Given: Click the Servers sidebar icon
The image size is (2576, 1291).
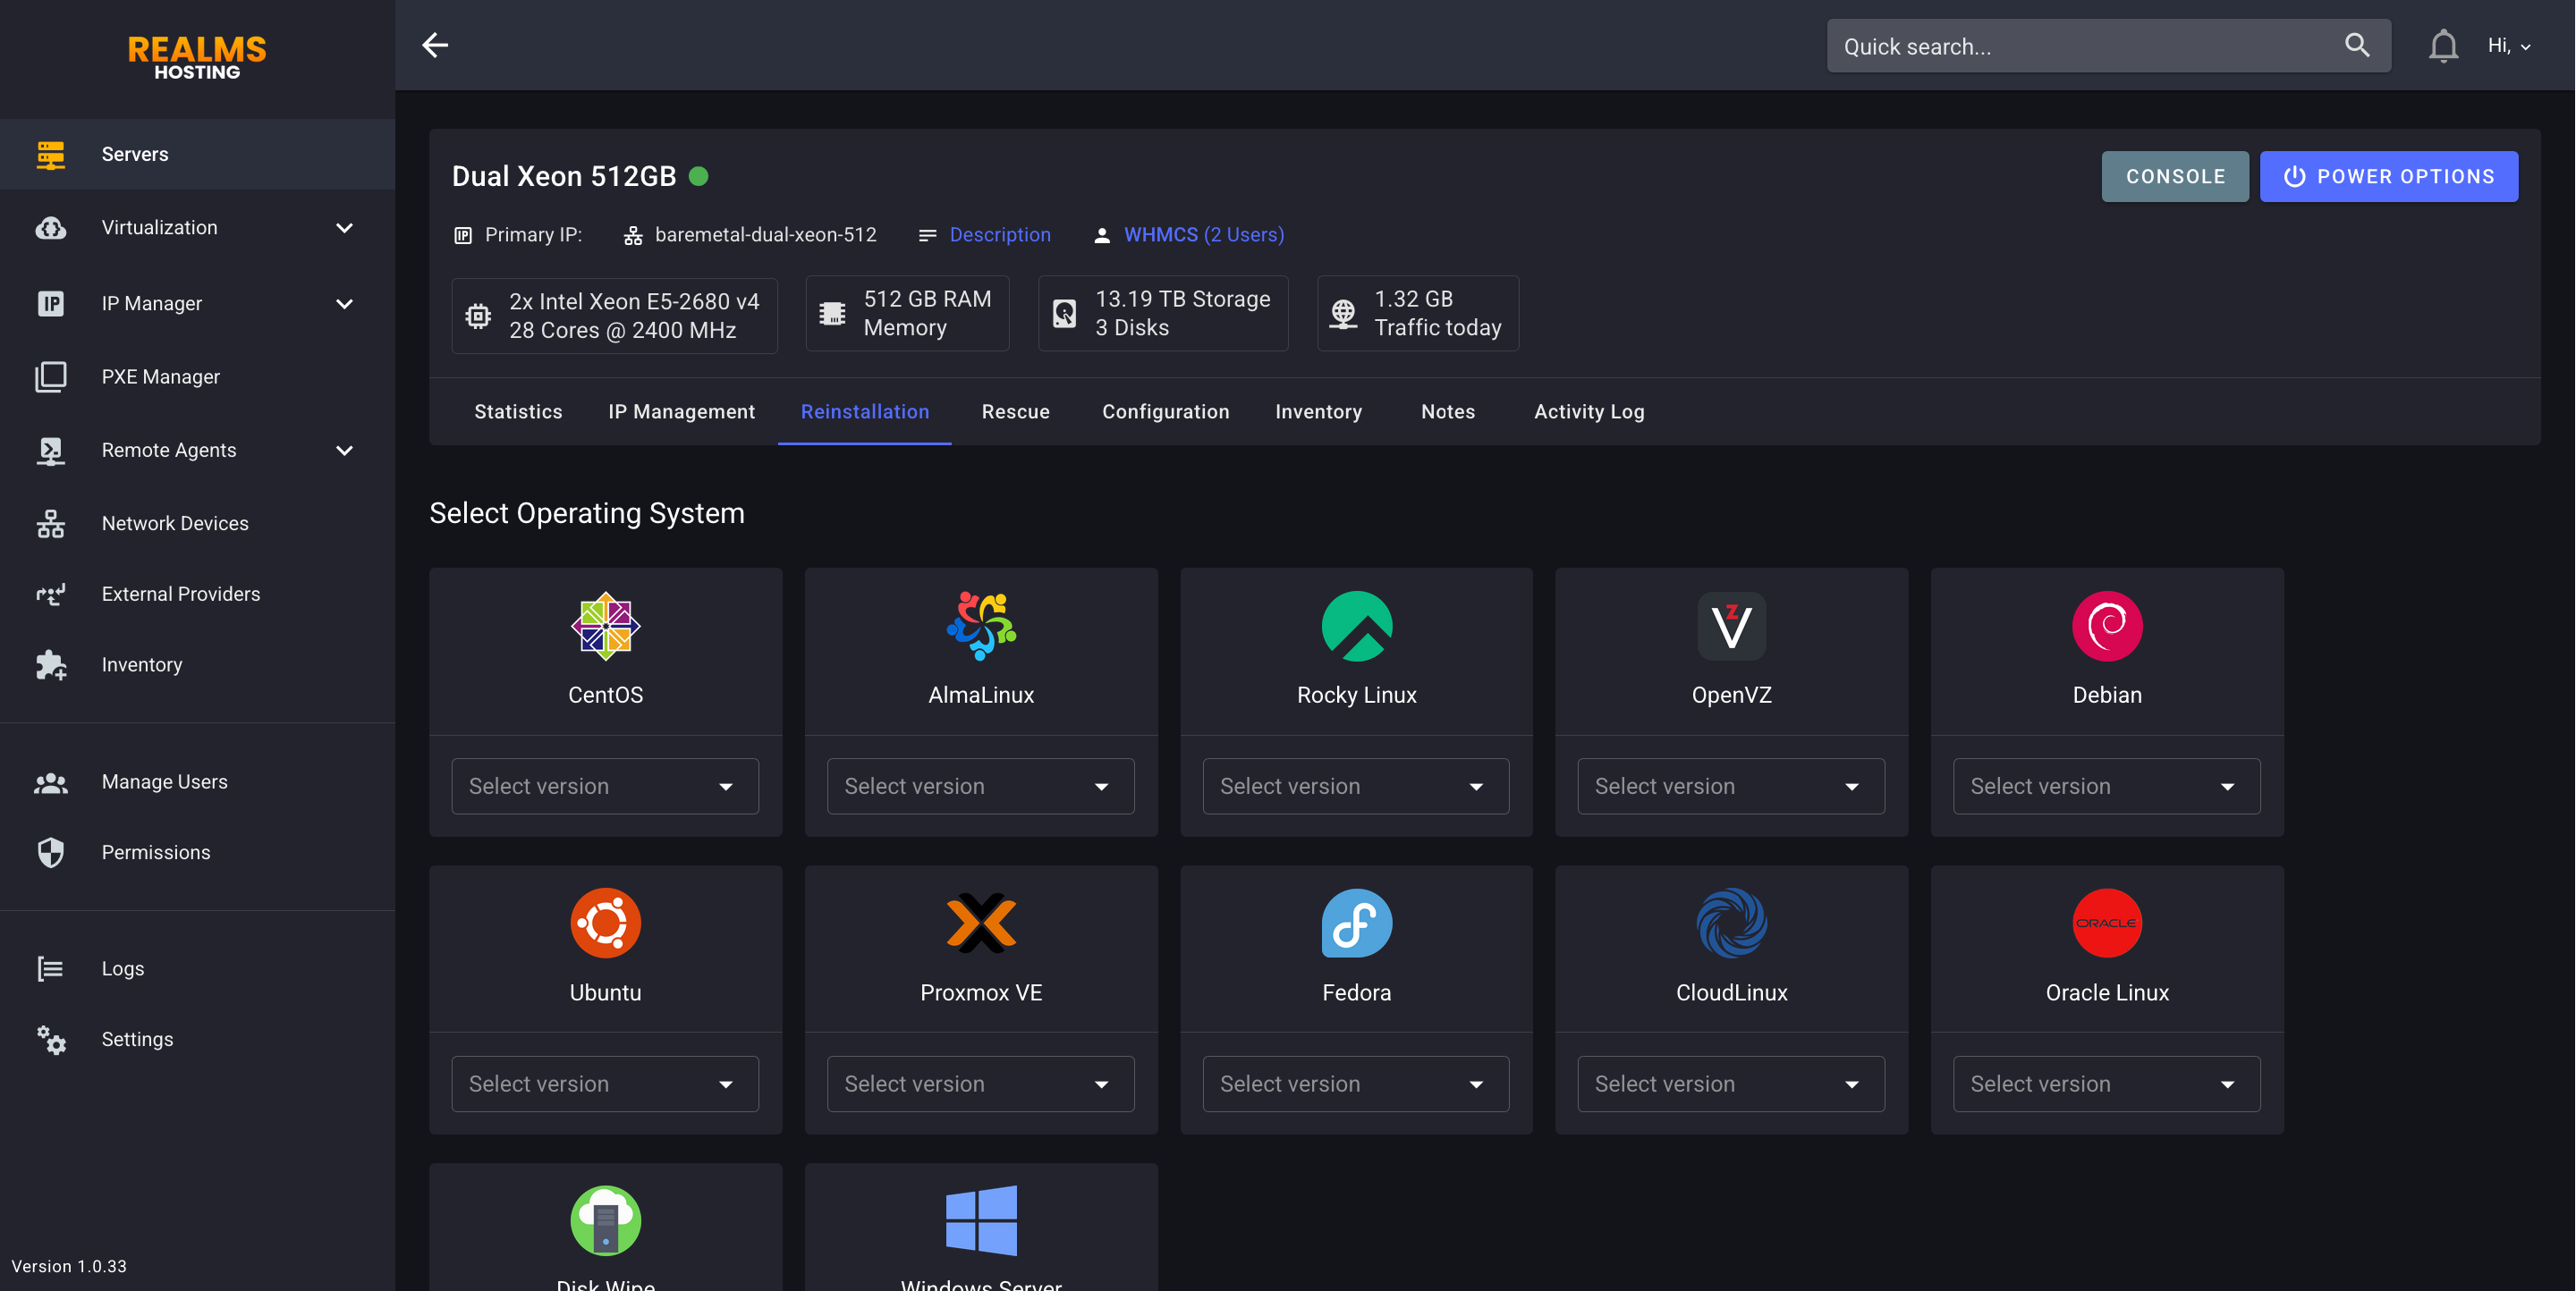Looking at the screenshot, I should (x=51, y=154).
